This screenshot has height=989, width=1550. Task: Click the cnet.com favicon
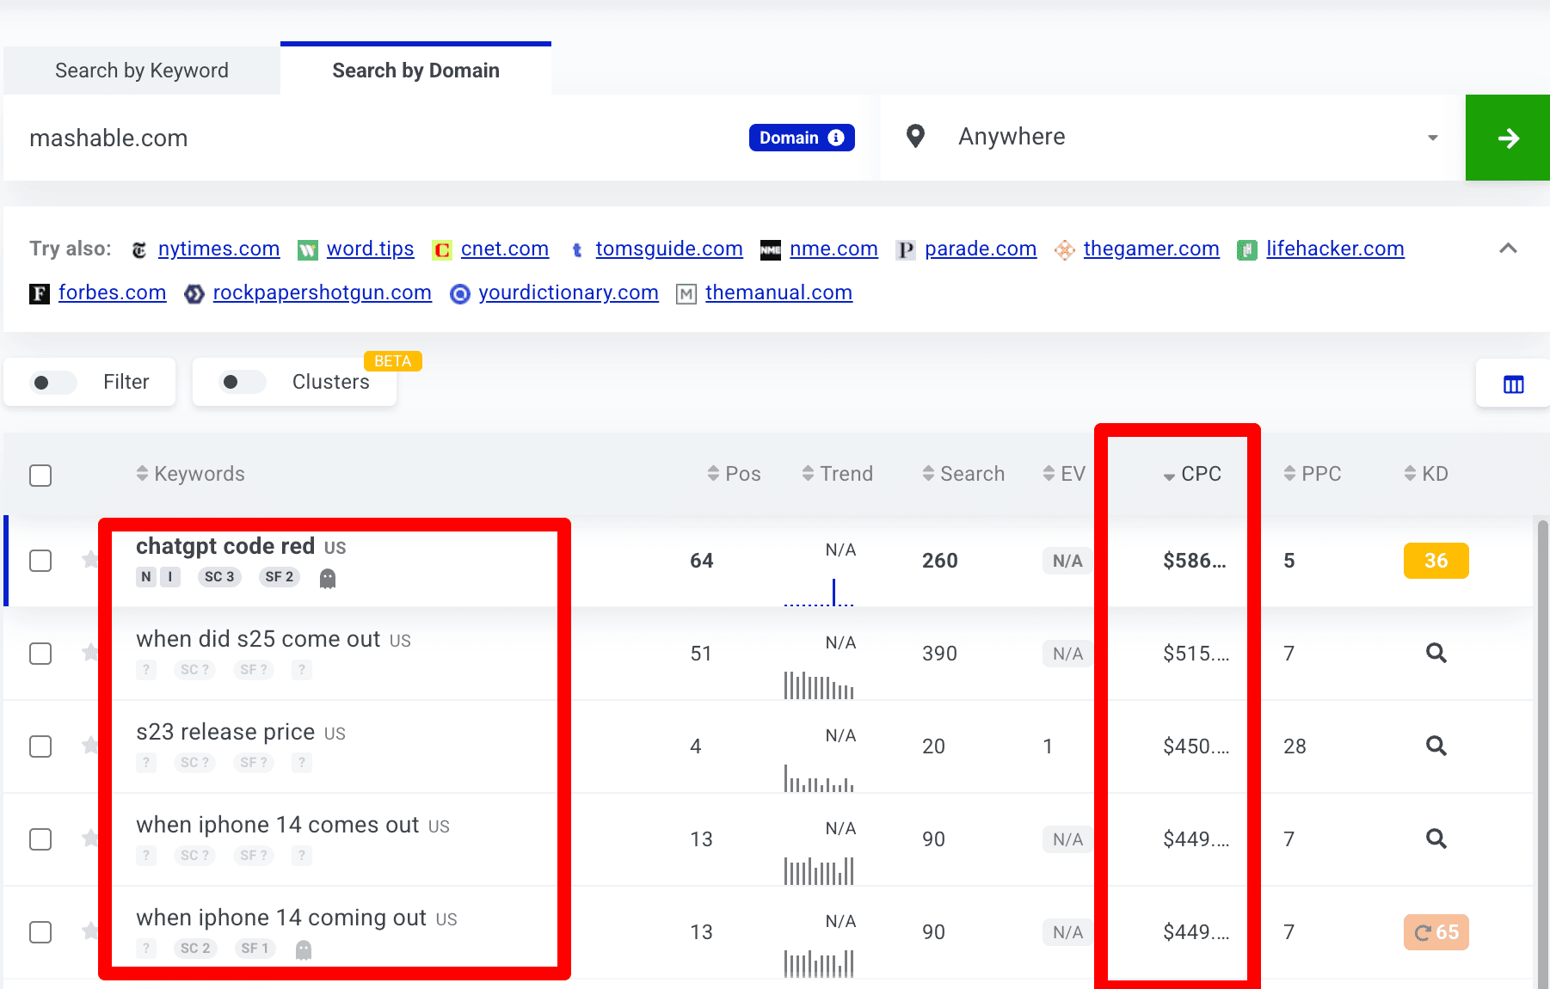(x=441, y=250)
